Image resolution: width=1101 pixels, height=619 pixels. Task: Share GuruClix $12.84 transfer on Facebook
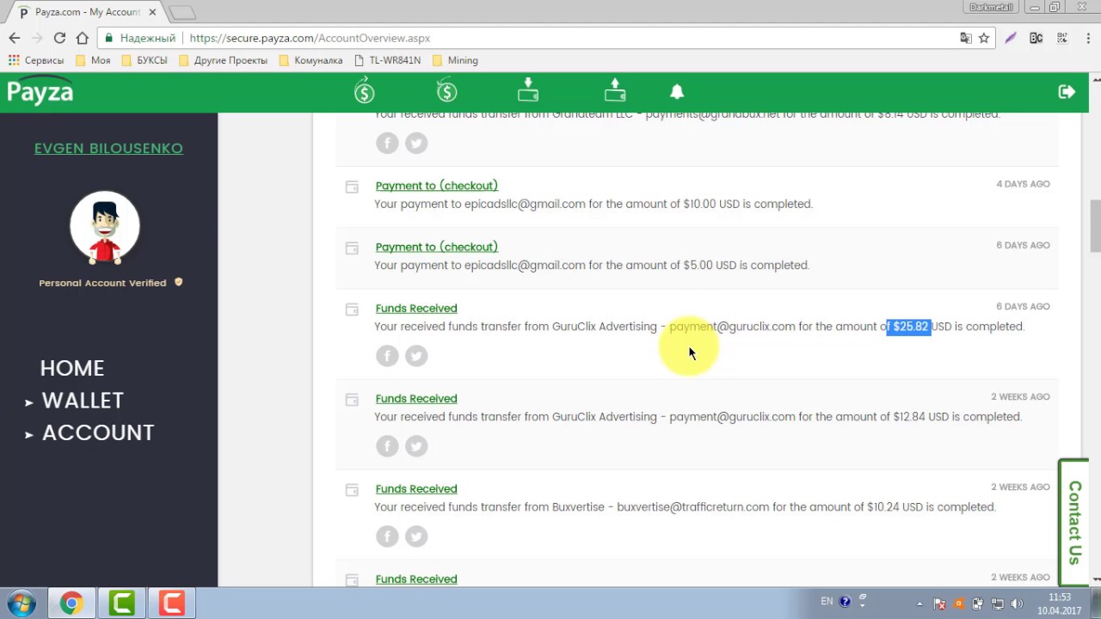pos(387,446)
